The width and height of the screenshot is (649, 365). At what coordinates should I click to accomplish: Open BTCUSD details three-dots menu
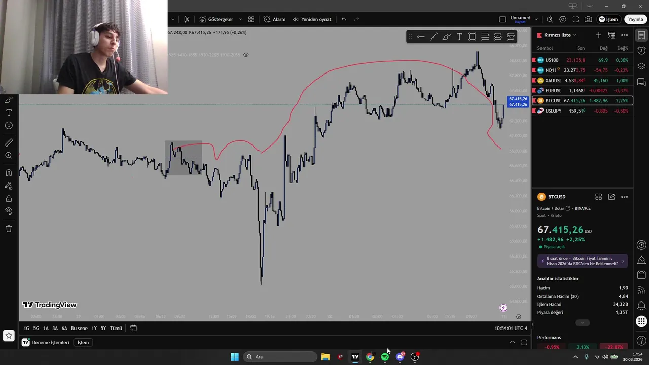[625, 197]
